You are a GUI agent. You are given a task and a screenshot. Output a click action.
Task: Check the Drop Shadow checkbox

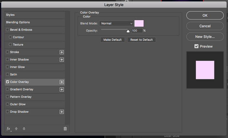coord(7,112)
